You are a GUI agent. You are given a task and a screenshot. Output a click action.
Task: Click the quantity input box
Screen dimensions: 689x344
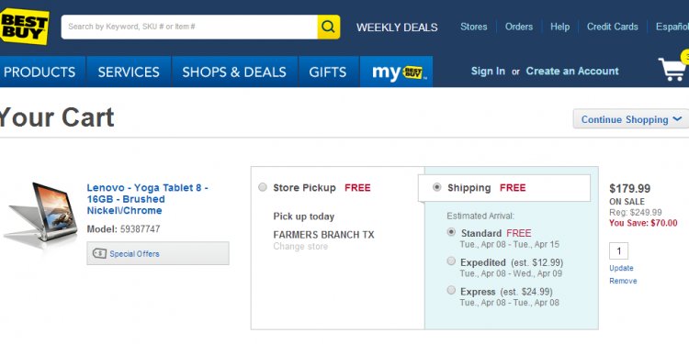(618, 251)
